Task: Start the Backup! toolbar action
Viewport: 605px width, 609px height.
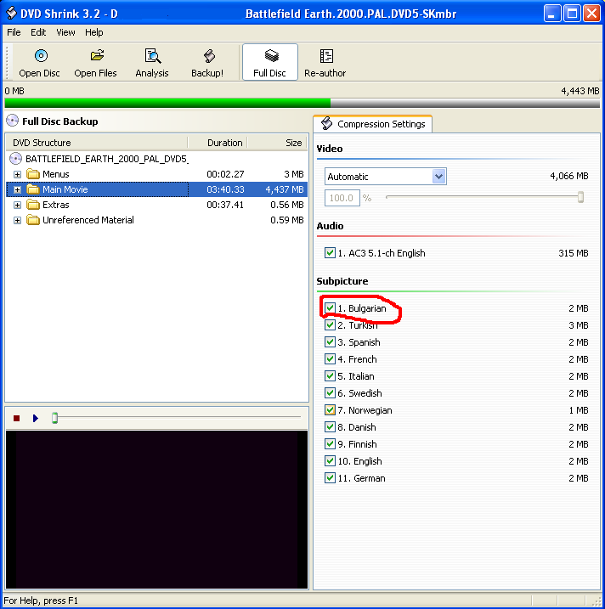Action: tap(207, 57)
